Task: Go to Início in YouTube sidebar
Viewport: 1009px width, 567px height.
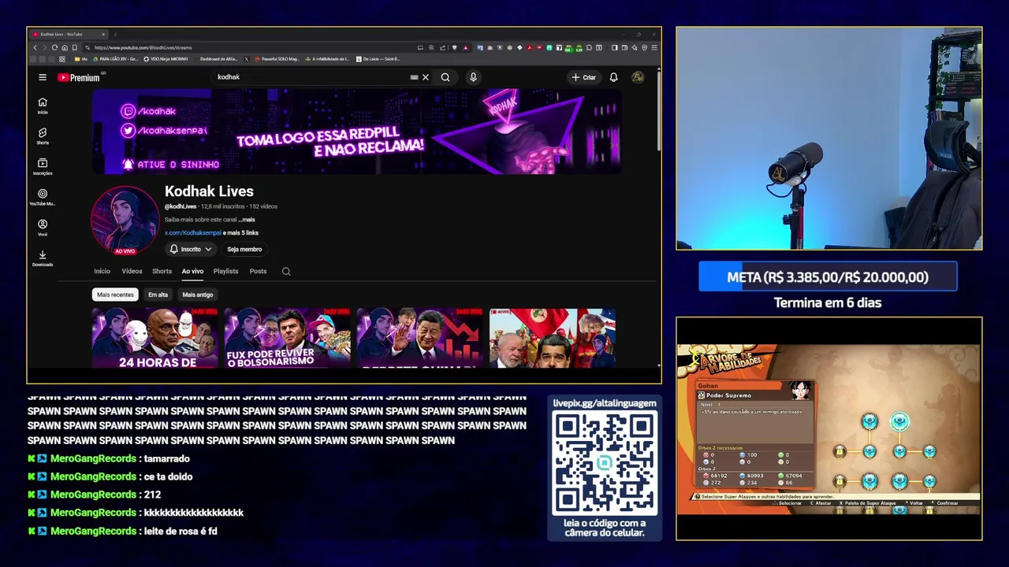Action: (43, 106)
